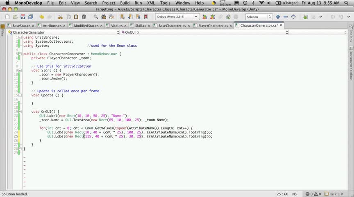Image resolution: width=354 pixels, height=197 pixels.
Task: Reset zoom using the toolbar icon
Action: pyautogui.click(x=293, y=17)
